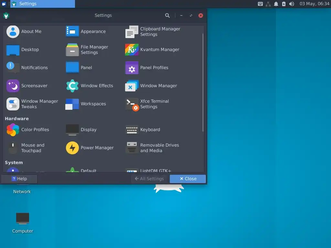Open Xfce Terminal Settings
The image size is (331, 248).
[147, 104]
